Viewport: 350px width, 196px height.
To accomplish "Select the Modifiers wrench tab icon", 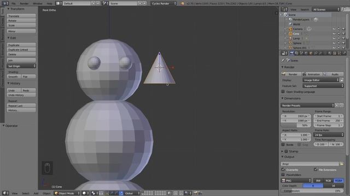I will coord(320,53).
